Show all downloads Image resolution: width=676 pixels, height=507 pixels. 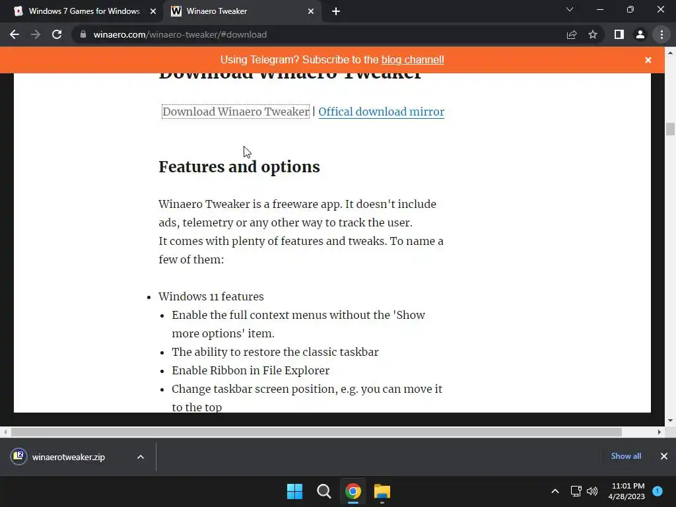pos(626,456)
